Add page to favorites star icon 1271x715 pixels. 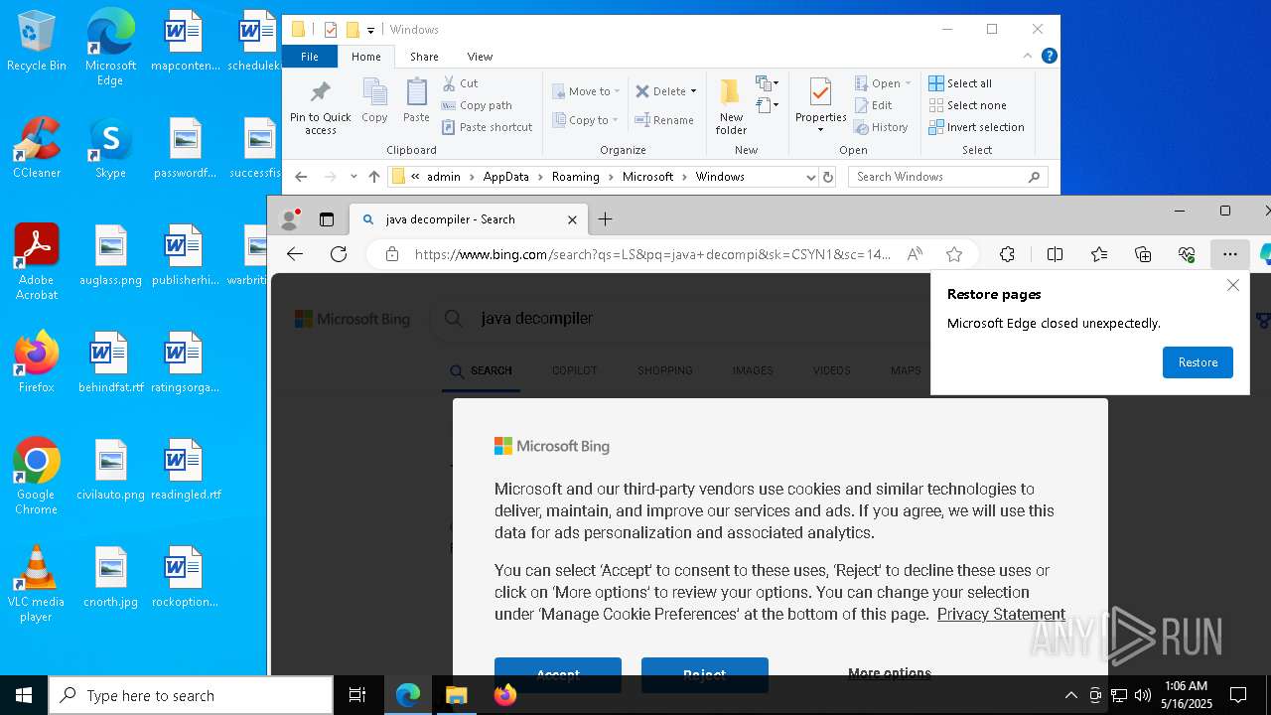pos(954,254)
